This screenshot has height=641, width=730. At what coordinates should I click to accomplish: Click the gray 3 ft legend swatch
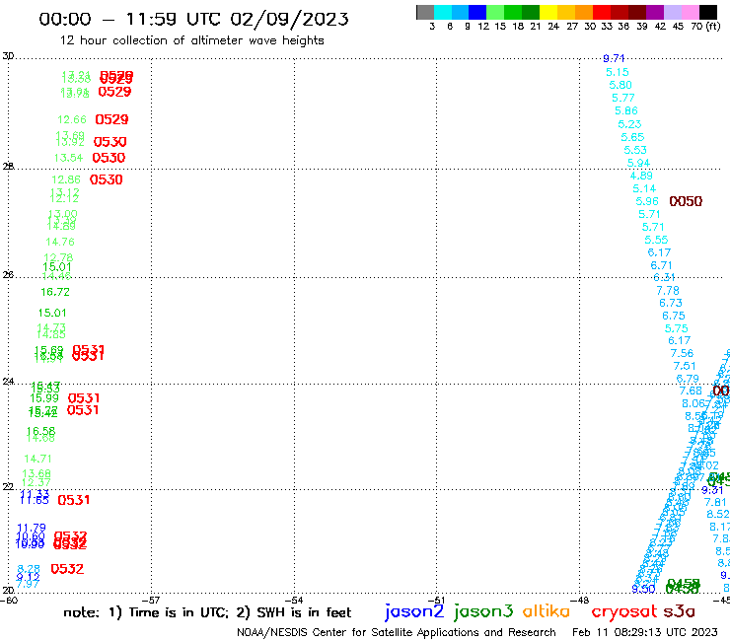pyautogui.click(x=425, y=12)
